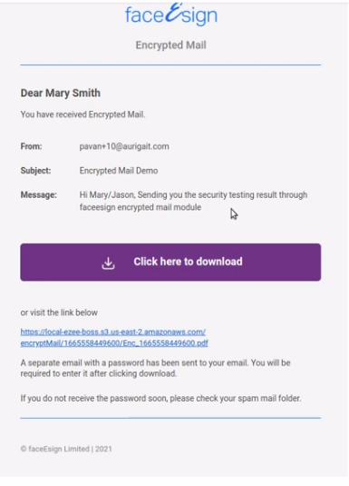Screen dimensions: 349x486
Task: Click the blue divider line under header
Action: point(170,64)
